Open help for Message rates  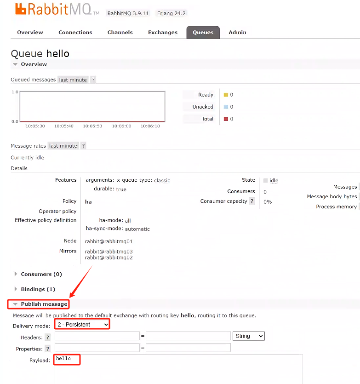[x=83, y=146]
